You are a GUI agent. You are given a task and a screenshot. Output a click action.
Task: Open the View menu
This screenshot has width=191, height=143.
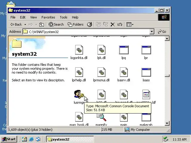[33, 17]
